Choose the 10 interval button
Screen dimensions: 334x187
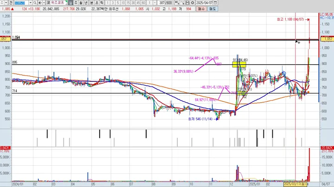[123, 3]
